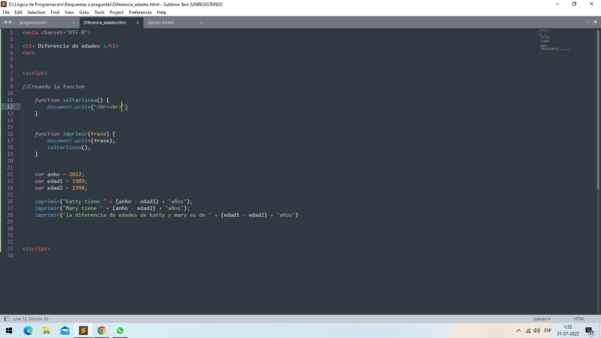Open the Edit menu
This screenshot has height=338, width=601.
point(18,12)
